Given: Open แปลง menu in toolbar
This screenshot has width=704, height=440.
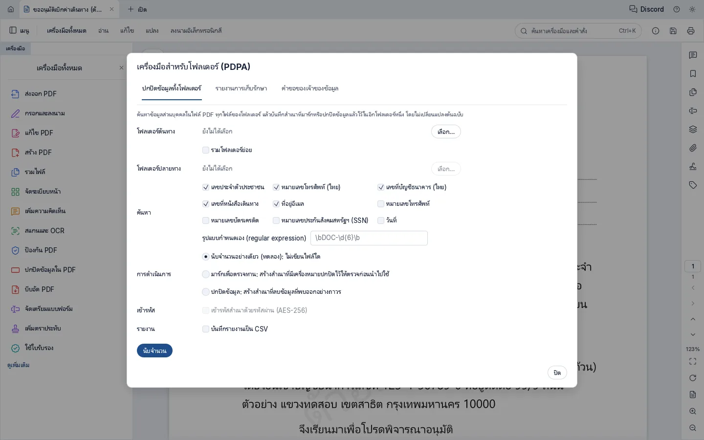Looking at the screenshot, I should (152, 31).
